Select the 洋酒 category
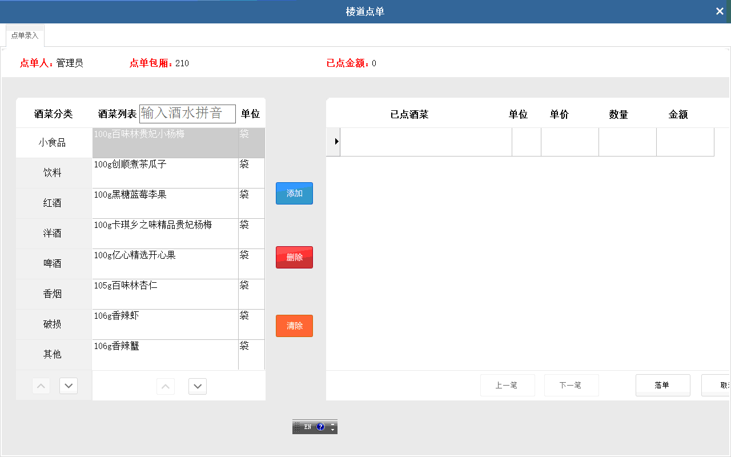The image size is (731, 457). coord(54,234)
